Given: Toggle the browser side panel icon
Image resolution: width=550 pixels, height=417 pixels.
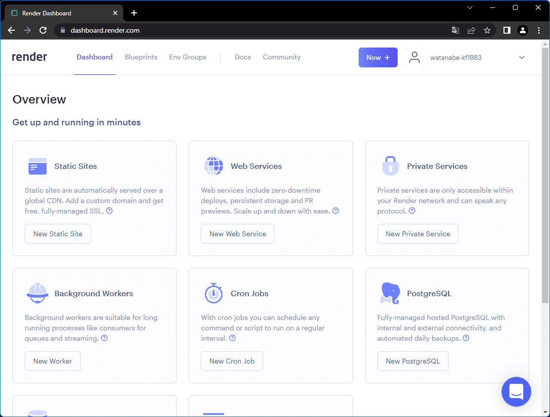Looking at the screenshot, I should point(507,30).
